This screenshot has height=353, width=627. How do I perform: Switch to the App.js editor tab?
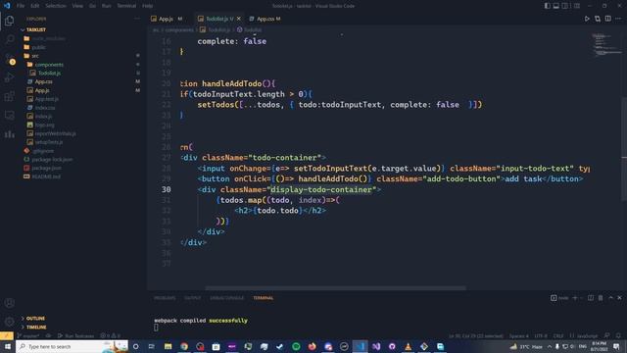tap(167, 19)
